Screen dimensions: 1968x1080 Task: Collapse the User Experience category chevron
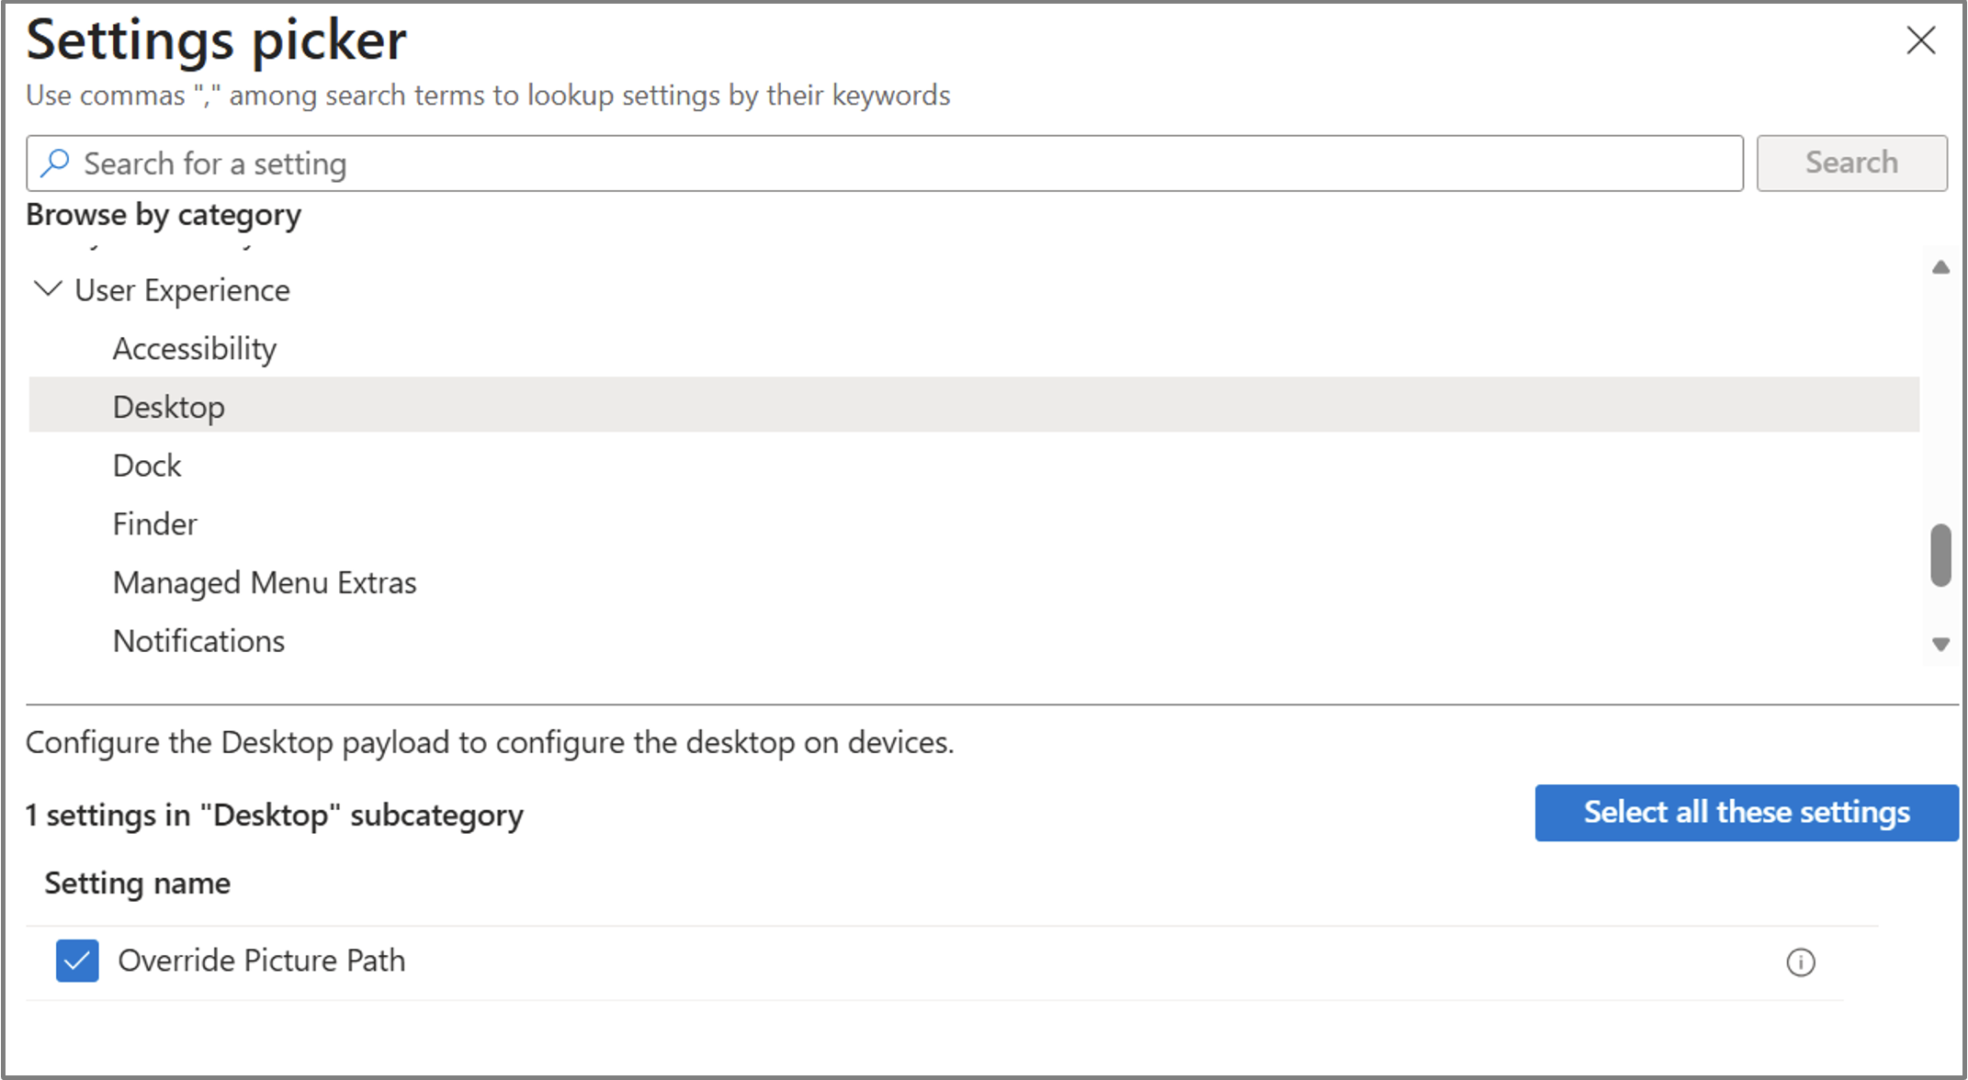(48, 289)
